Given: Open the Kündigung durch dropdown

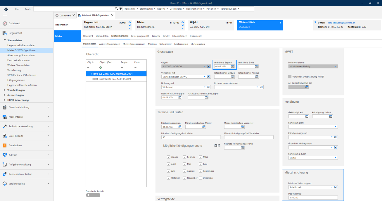Looking at the screenshot, I should click(x=336, y=158).
